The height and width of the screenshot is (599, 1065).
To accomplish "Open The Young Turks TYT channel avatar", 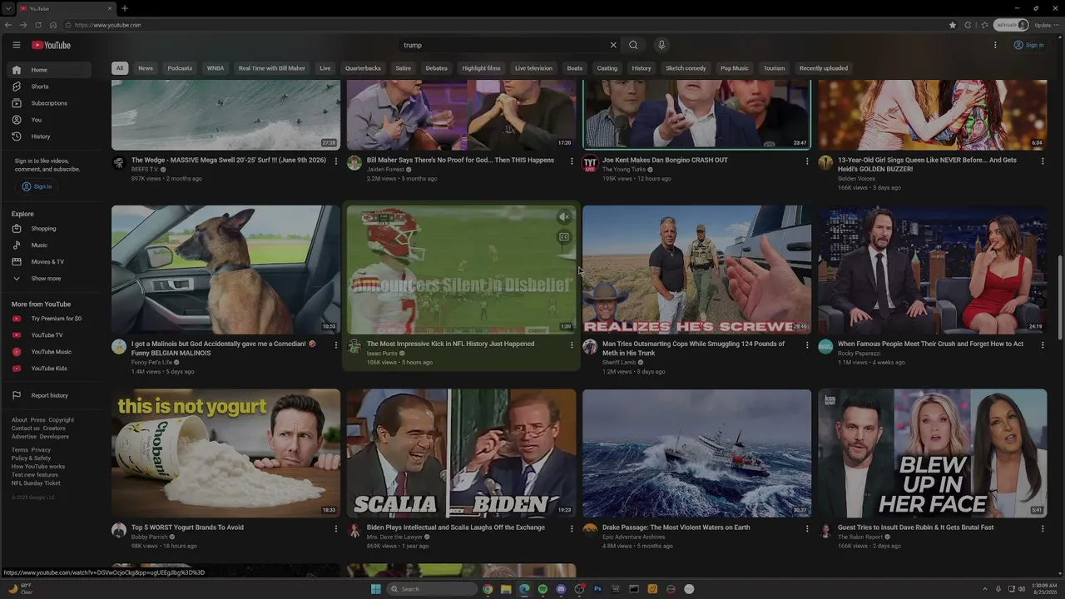I will (590, 163).
